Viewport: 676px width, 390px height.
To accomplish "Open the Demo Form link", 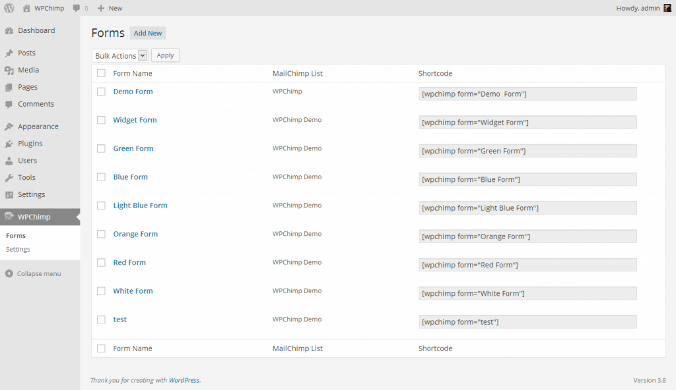I will [133, 92].
